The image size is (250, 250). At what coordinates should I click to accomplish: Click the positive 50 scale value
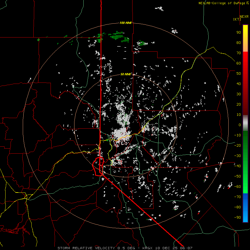(239, 74)
